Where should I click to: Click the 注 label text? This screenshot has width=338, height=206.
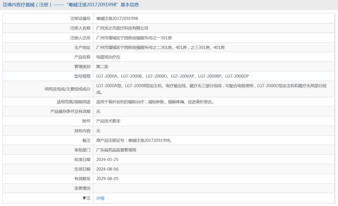[88, 198]
